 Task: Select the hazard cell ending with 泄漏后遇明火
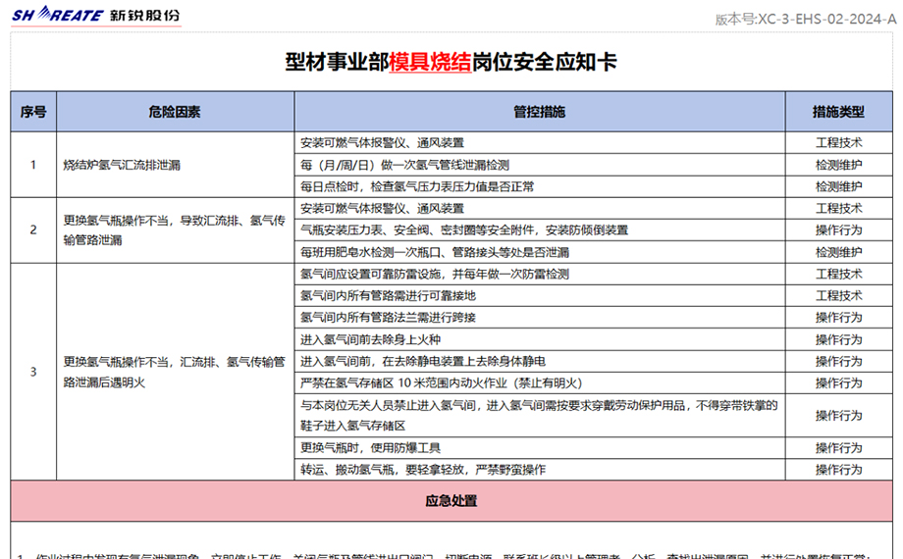[x=175, y=372]
